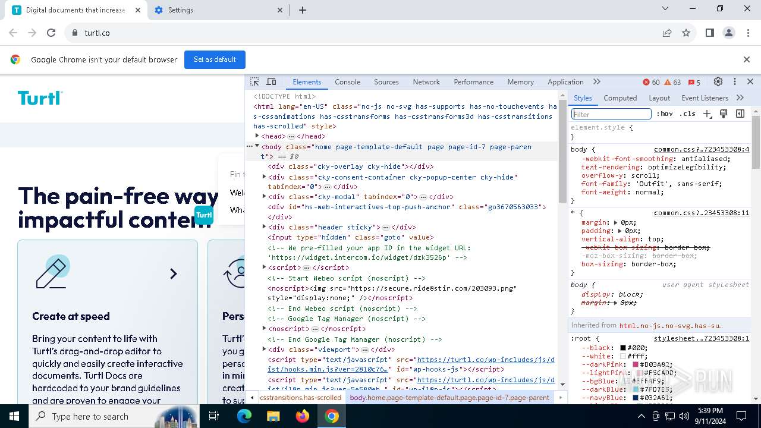Screen dimensions: 761x428
Task: Bookmark this tab star icon
Action: (x=686, y=33)
